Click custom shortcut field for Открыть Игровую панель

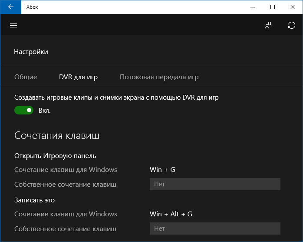tap(215, 184)
